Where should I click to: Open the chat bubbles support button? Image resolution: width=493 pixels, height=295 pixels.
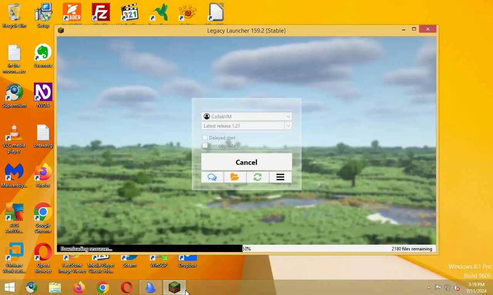point(212,177)
